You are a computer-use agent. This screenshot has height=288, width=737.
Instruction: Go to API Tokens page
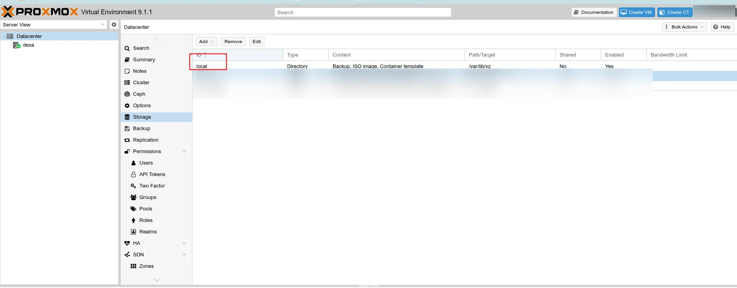[x=152, y=174]
